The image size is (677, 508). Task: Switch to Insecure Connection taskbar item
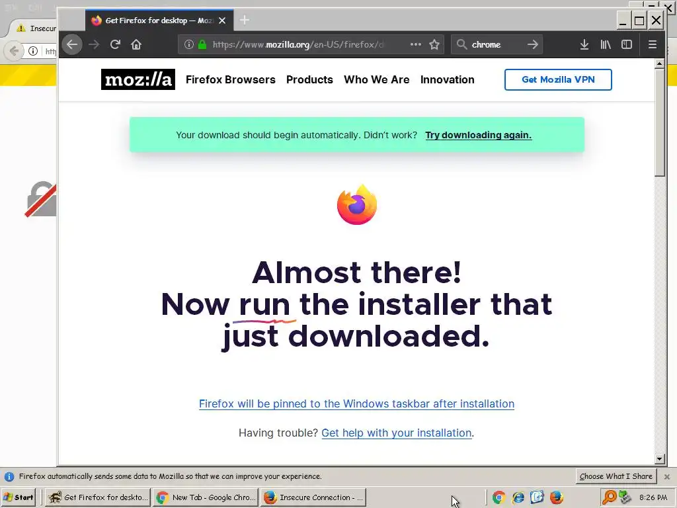pyautogui.click(x=313, y=497)
